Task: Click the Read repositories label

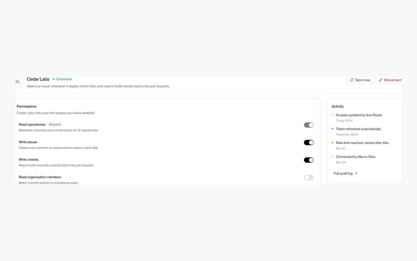Action: [32, 124]
